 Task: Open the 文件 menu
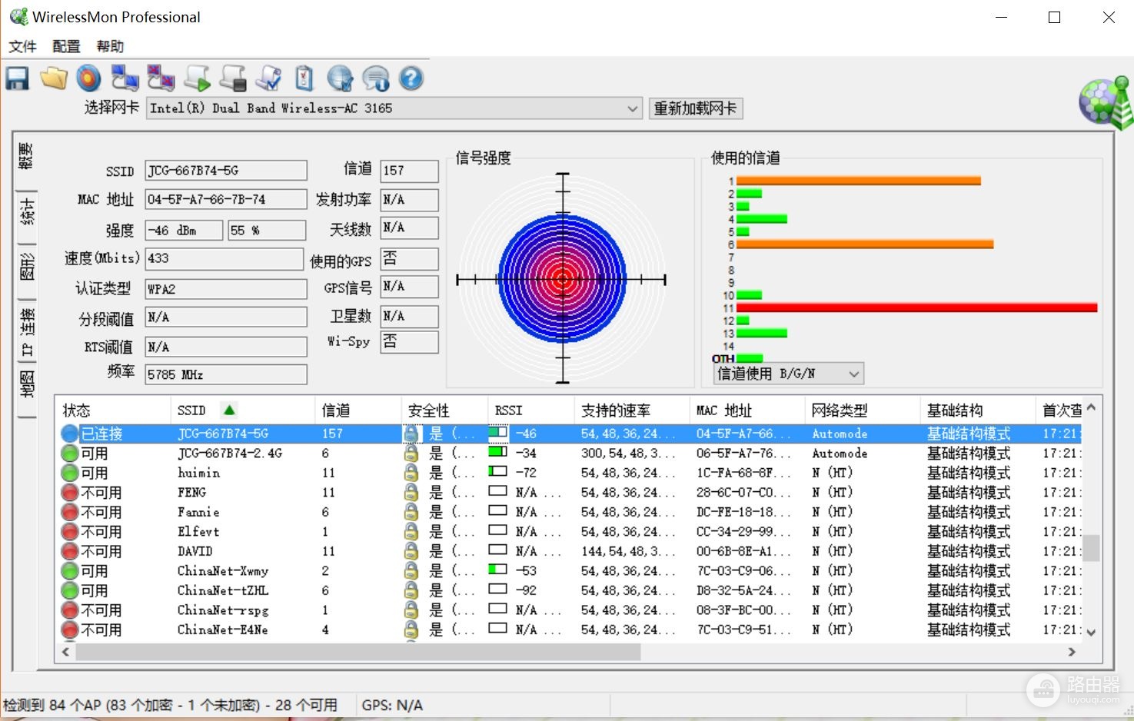click(22, 46)
